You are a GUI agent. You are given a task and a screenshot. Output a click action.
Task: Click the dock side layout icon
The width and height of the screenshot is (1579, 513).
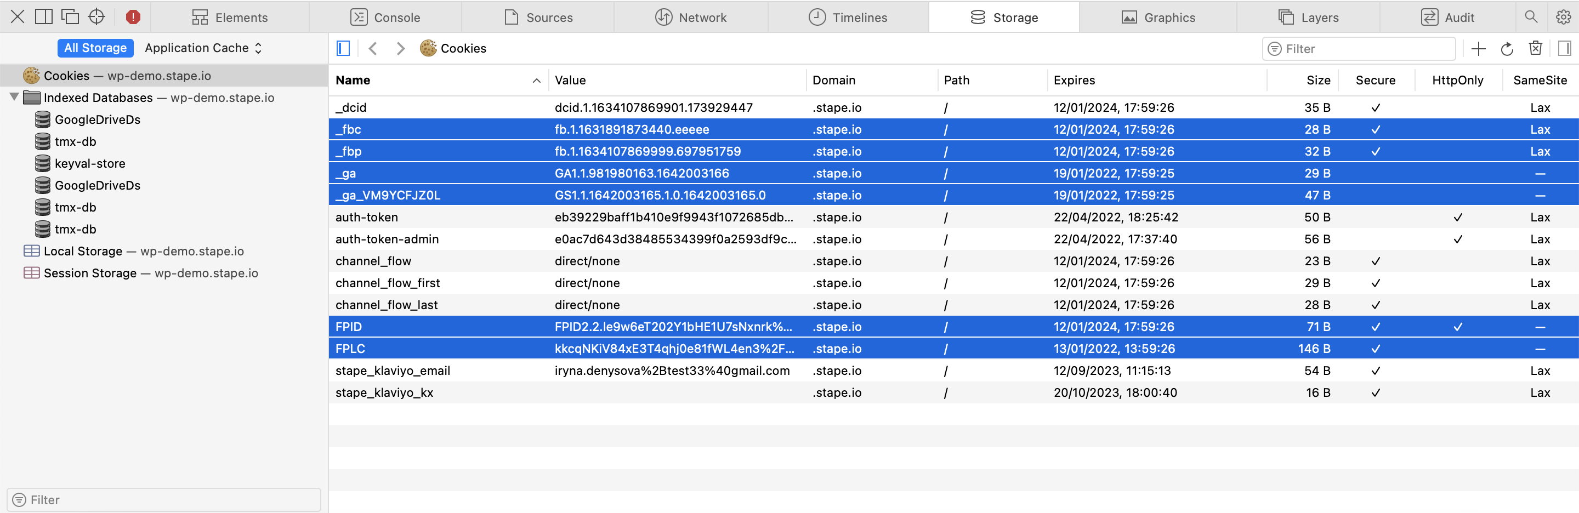[x=43, y=16]
